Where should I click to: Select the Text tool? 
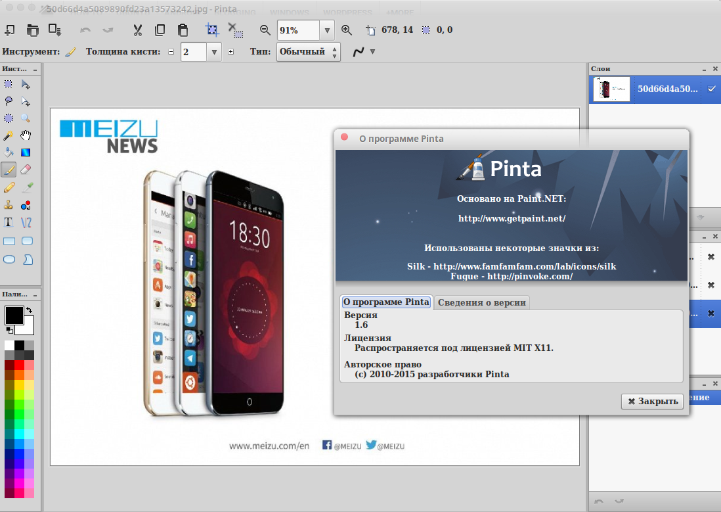point(9,222)
